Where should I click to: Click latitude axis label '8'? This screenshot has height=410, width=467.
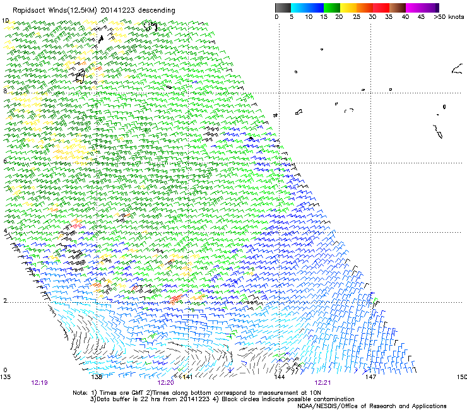(x=5, y=91)
